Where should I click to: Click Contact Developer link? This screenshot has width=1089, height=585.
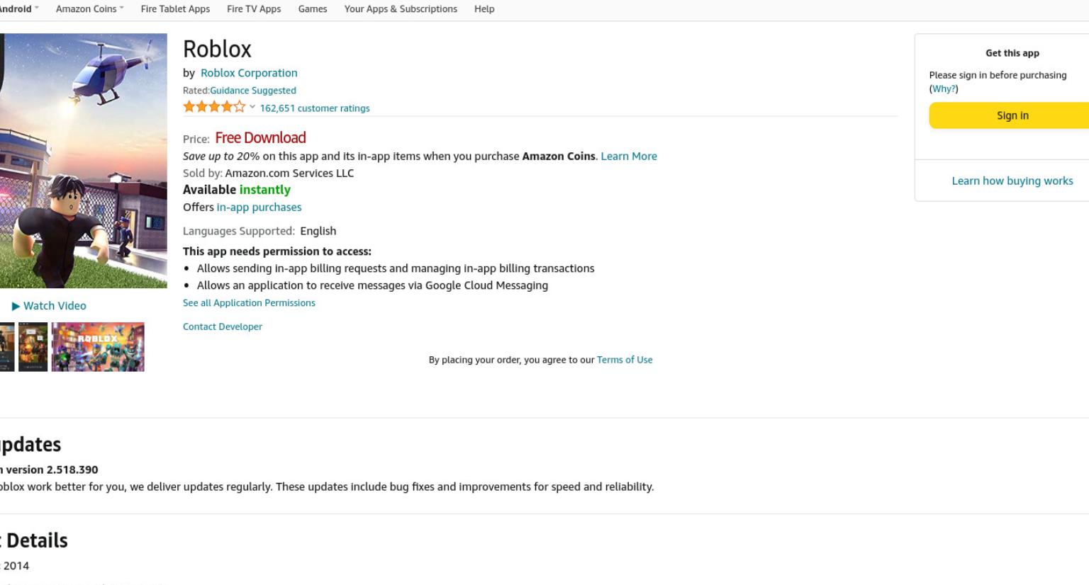pos(223,326)
